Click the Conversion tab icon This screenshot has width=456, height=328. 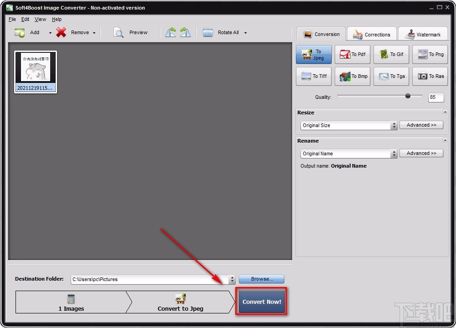click(x=307, y=34)
